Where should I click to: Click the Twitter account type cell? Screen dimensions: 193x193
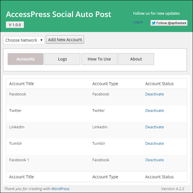click(x=99, y=111)
